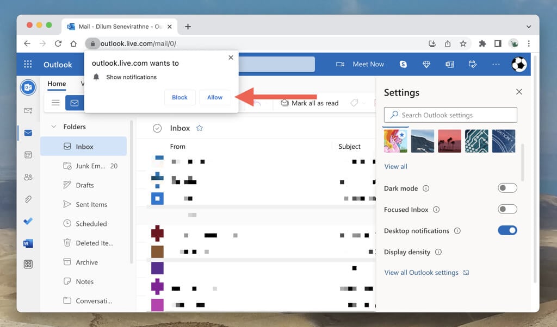557x327 pixels.
Task: Open the Junk Email folder
Action: 83,166
